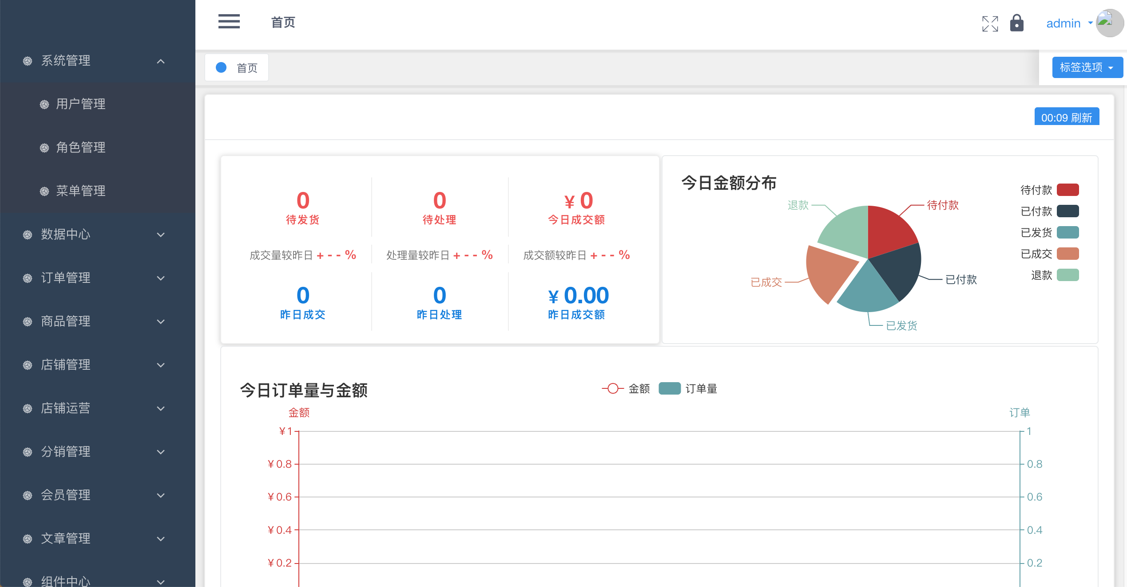Enter fullscreen with the expand arrows icon
1127x587 pixels.
pos(990,23)
